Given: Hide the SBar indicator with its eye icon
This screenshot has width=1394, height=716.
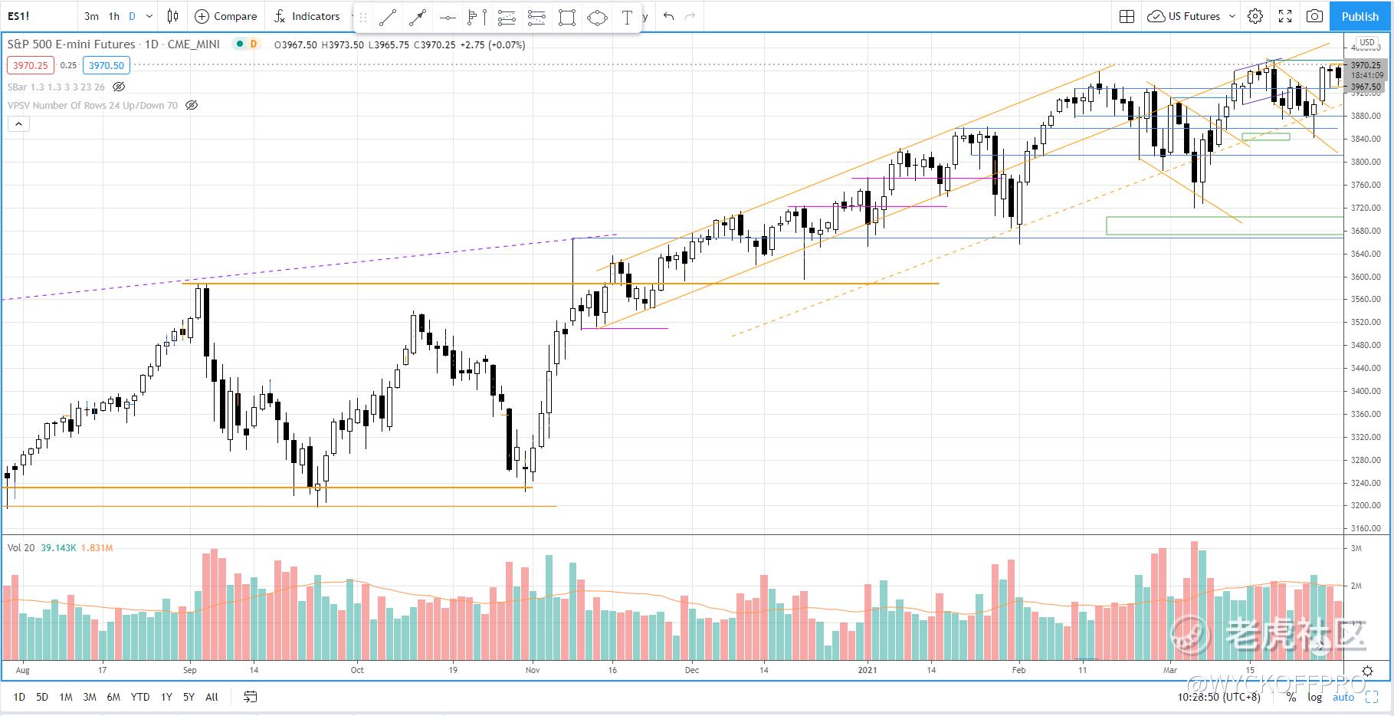Looking at the screenshot, I should [x=119, y=87].
